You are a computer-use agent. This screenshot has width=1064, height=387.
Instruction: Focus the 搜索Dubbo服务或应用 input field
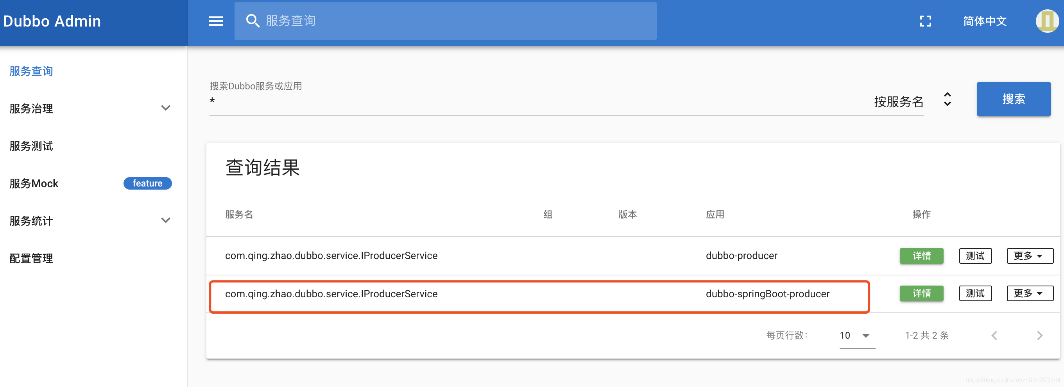click(537, 101)
